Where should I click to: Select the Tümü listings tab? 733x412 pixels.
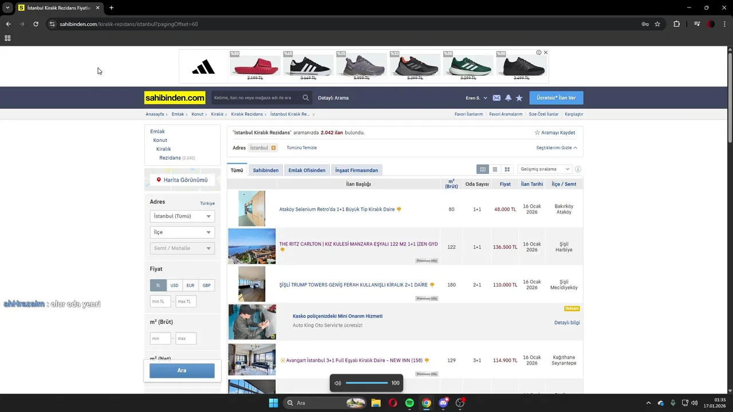coord(237,170)
